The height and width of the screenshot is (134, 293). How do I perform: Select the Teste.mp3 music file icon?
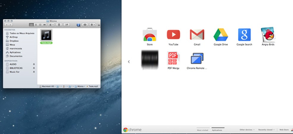pos(46,35)
